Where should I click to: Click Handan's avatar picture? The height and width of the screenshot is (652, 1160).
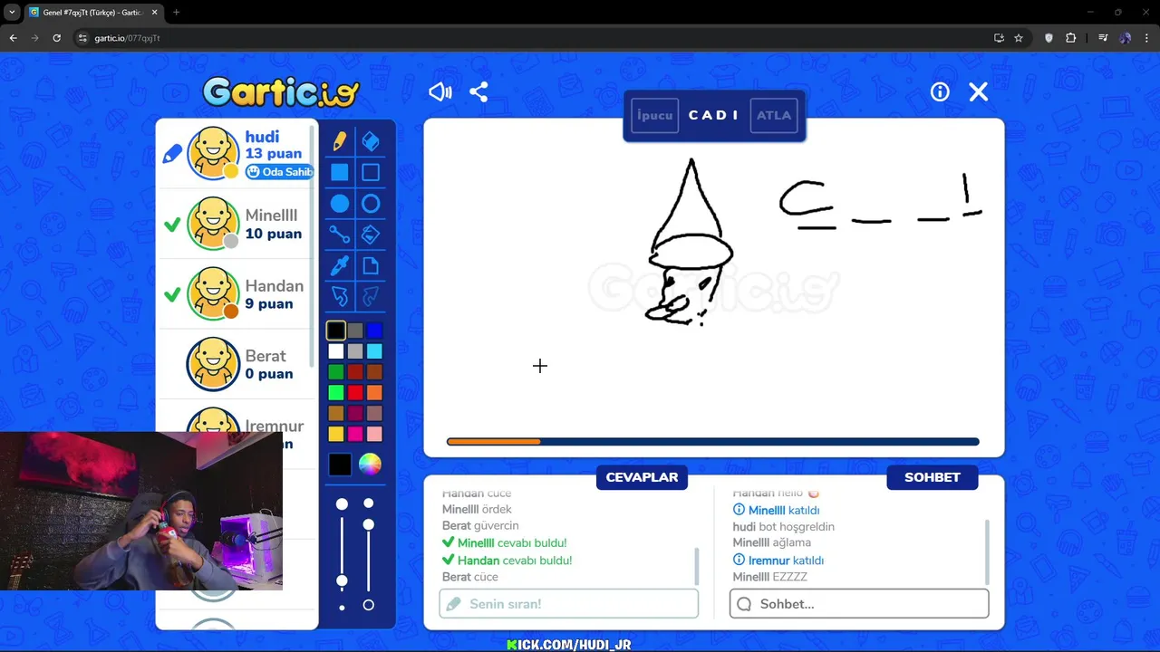tap(214, 293)
